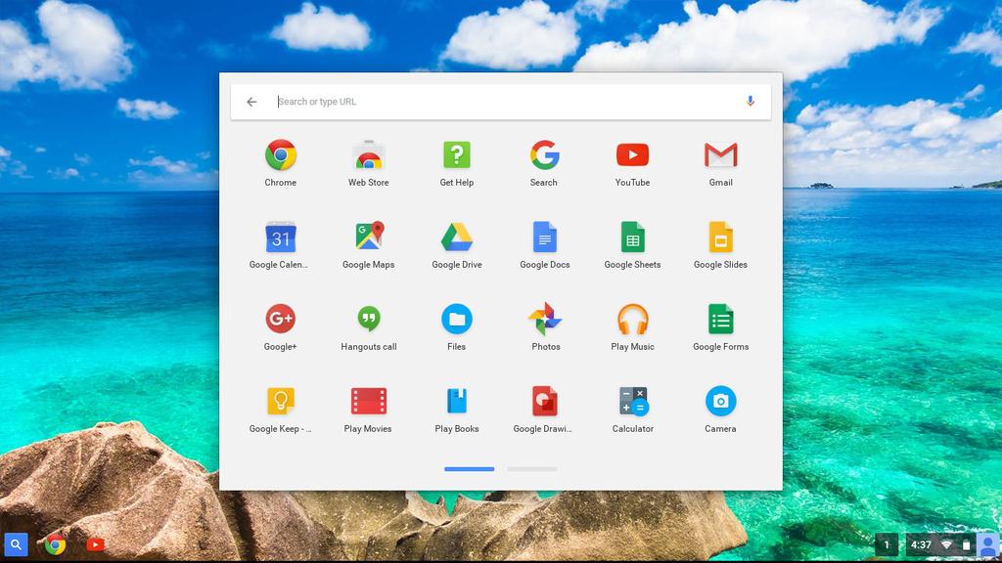Start the Hangouts call app
1002x563 pixels.
pos(369,319)
